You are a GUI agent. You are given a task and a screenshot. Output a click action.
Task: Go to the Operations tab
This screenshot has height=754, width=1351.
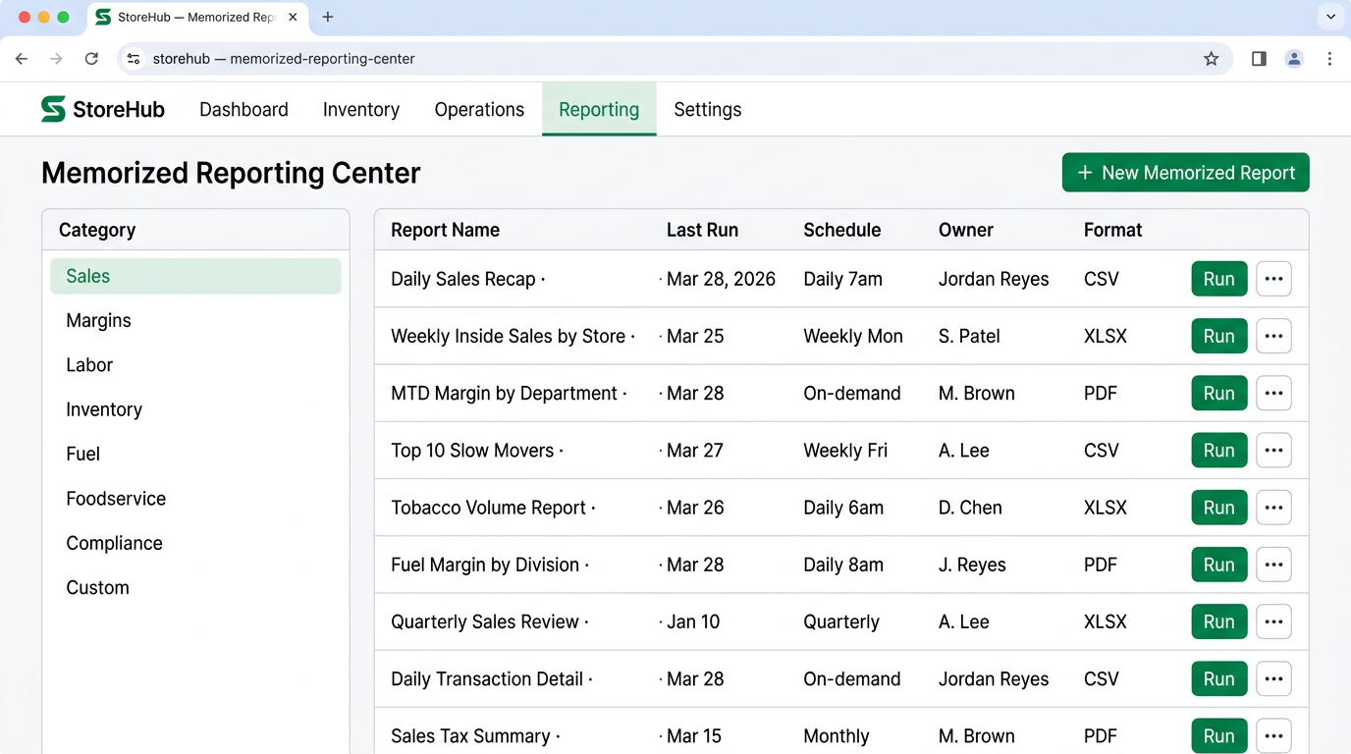479,110
